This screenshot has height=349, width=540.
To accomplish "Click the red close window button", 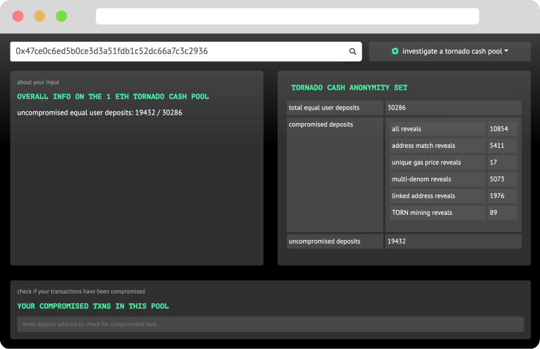I will point(18,16).
